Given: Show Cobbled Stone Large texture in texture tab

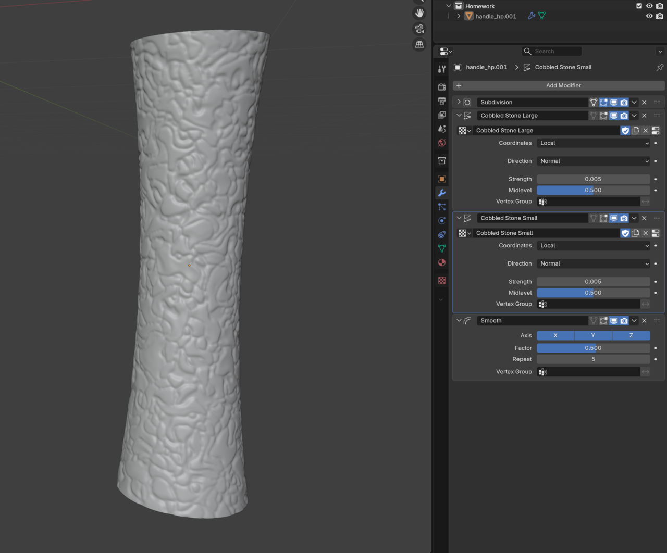Looking at the screenshot, I should point(656,131).
